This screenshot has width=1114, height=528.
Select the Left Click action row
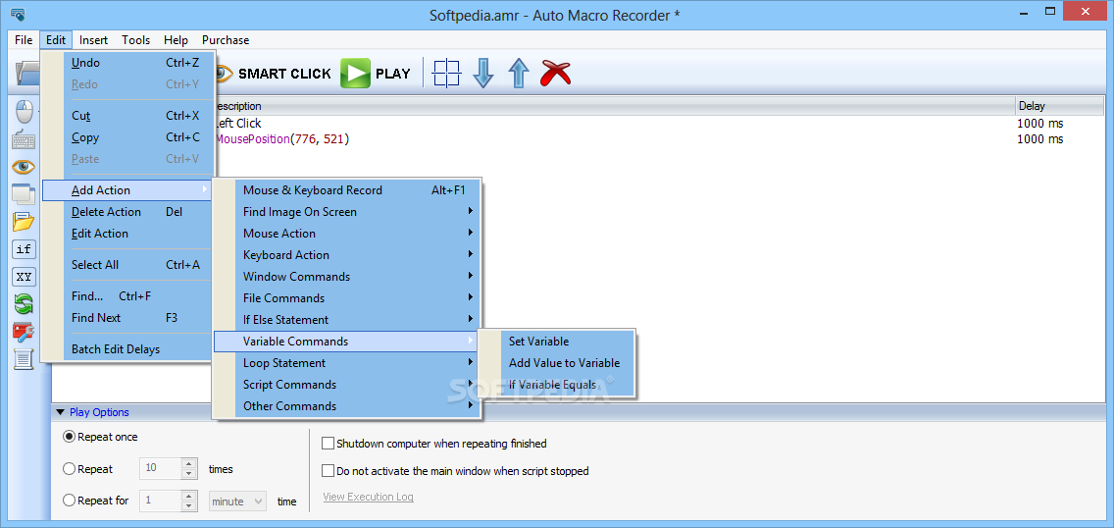point(578,124)
